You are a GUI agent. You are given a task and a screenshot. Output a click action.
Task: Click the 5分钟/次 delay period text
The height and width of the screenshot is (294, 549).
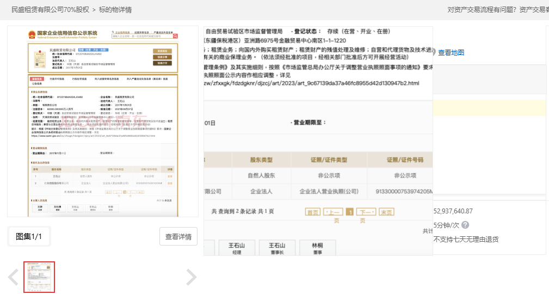(x=446, y=225)
